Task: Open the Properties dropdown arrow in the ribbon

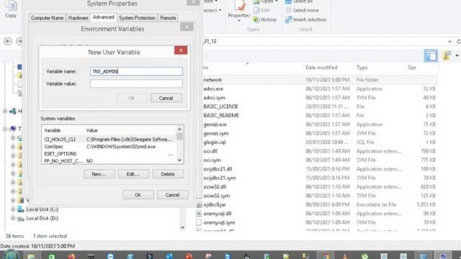Action: (x=239, y=21)
